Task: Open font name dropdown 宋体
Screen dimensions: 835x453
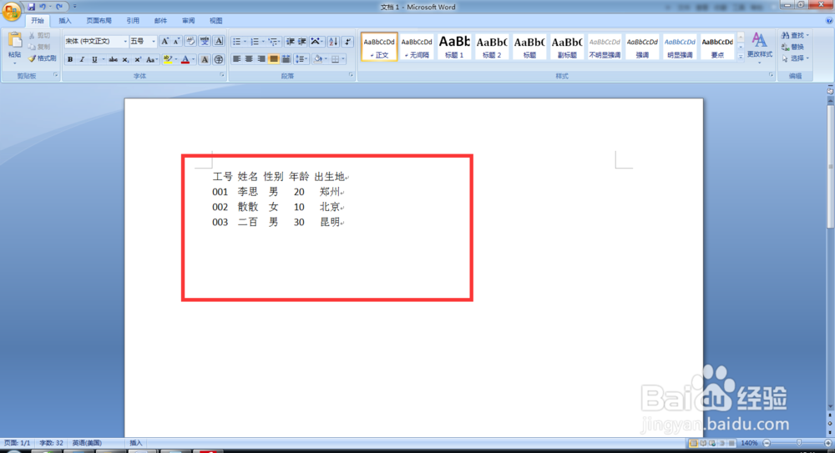Action: [126, 41]
